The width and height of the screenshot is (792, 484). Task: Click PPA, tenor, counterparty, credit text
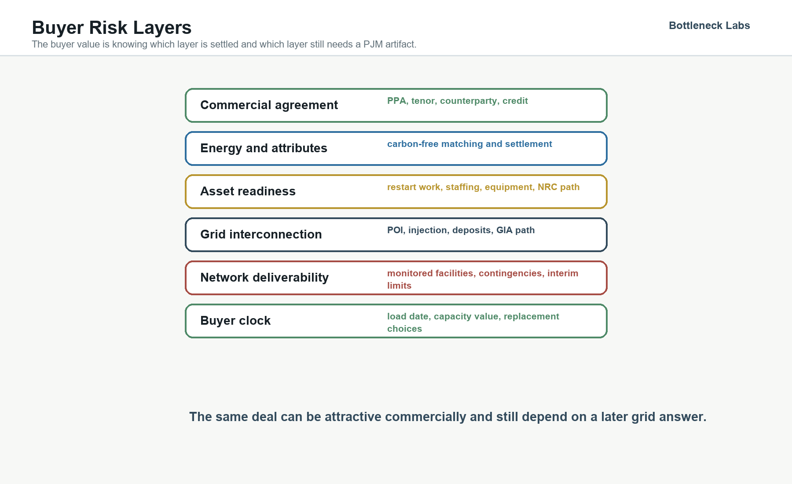pyautogui.click(x=458, y=101)
